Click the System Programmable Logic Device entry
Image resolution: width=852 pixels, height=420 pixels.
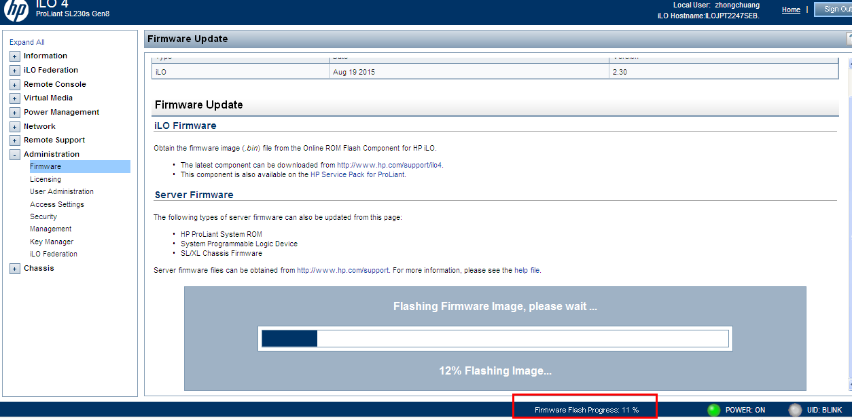point(239,244)
